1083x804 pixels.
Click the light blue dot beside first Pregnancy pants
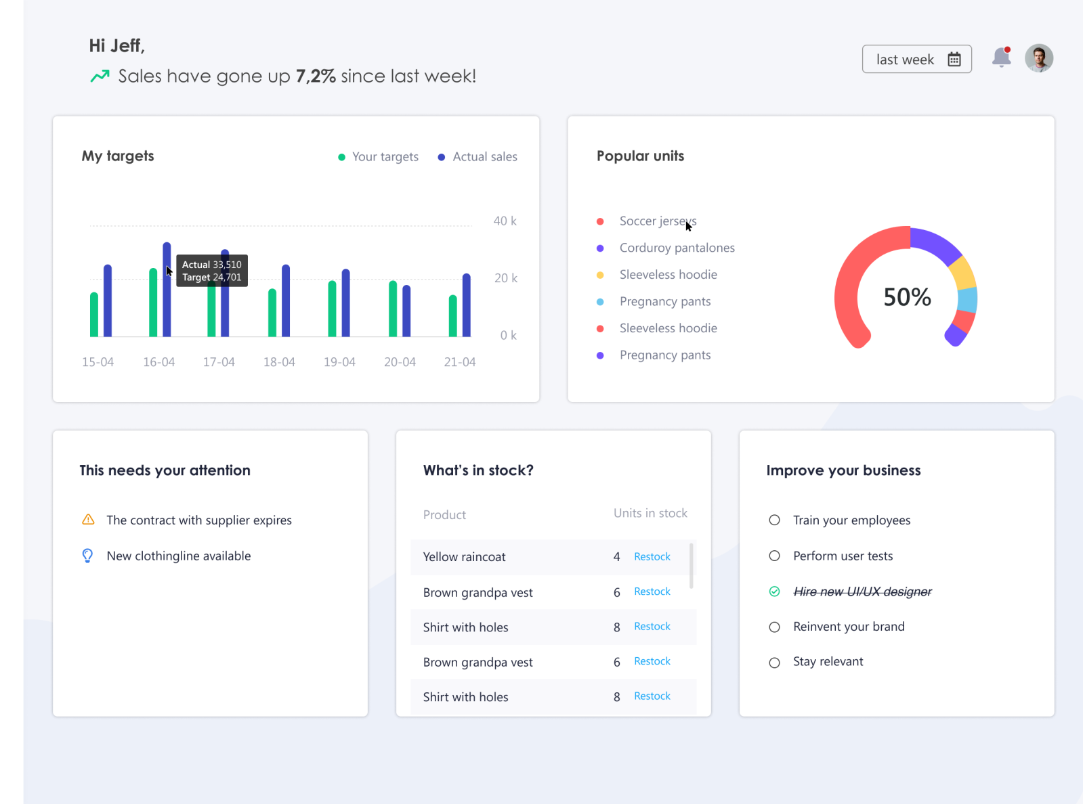(x=600, y=302)
